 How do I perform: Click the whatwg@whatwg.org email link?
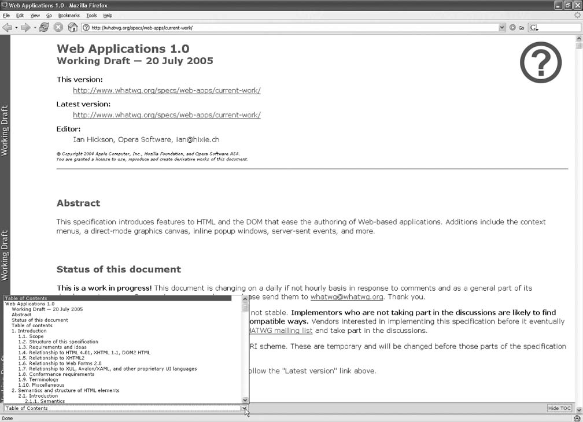tap(346, 297)
